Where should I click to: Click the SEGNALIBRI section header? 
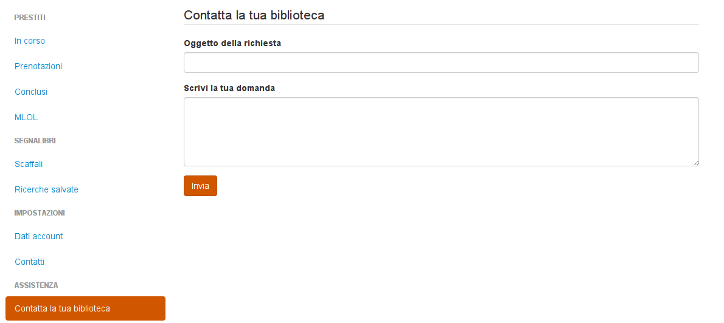click(x=35, y=140)
